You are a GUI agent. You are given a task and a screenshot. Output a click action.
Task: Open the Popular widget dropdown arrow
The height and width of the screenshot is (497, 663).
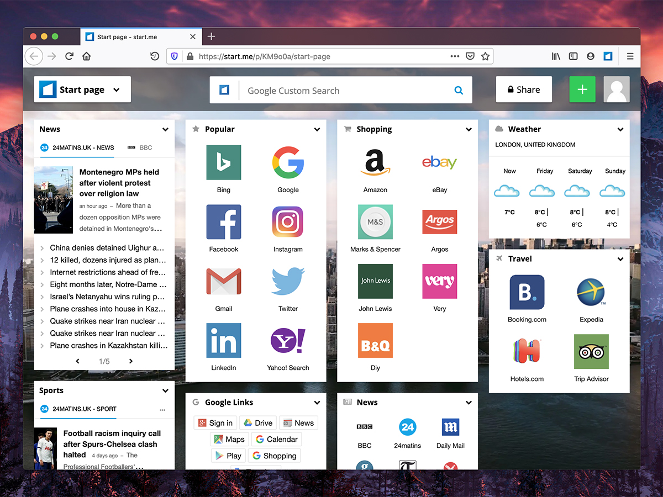coord(317,129)
